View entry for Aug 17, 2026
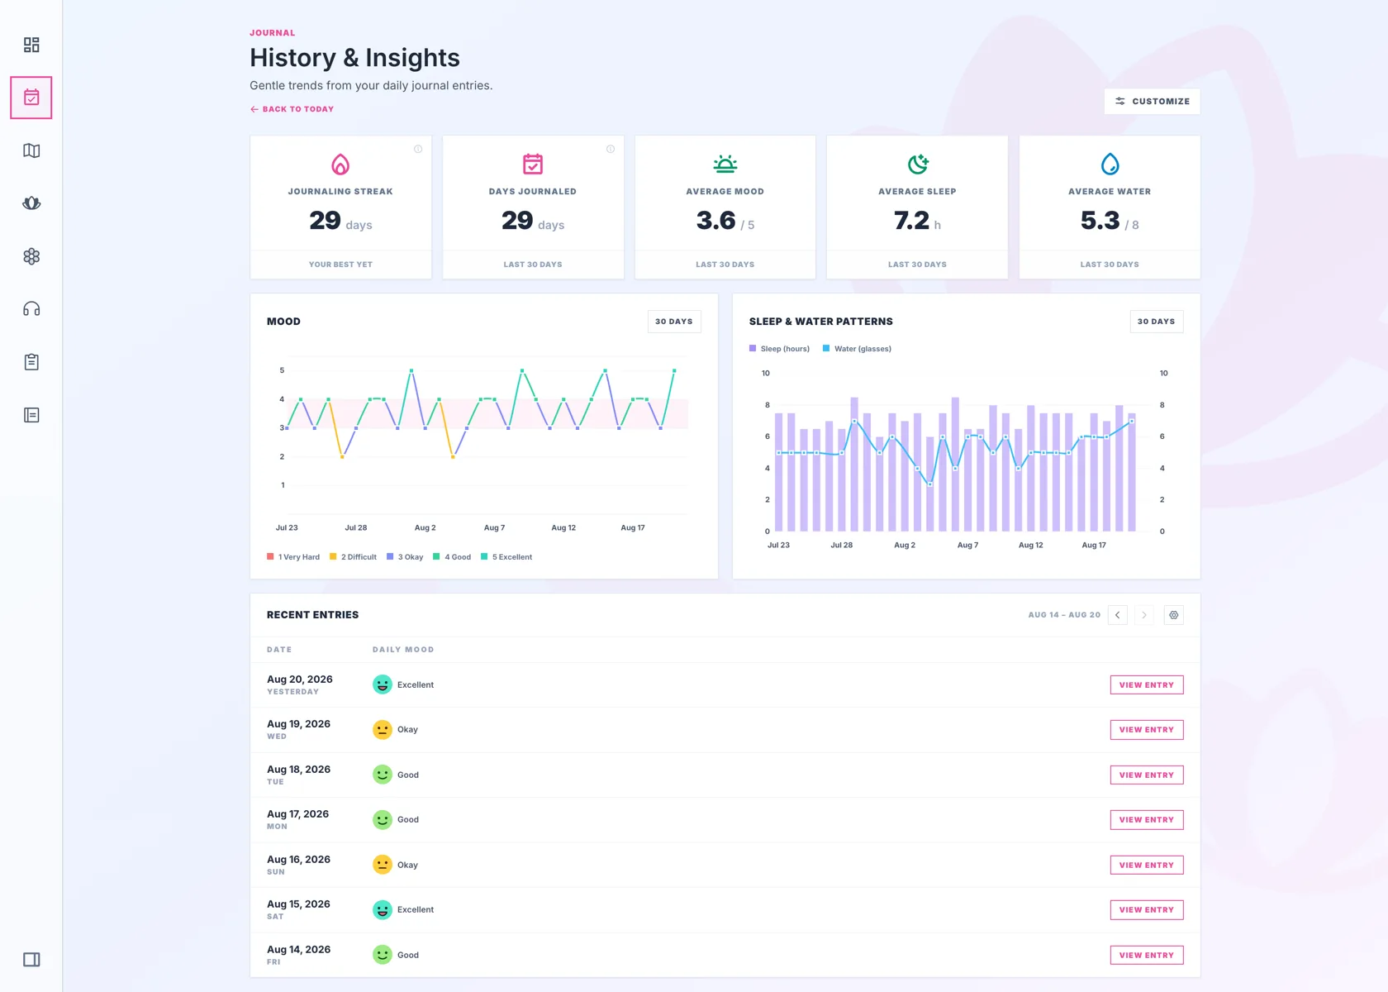1388x992 pixels. 1147,820
